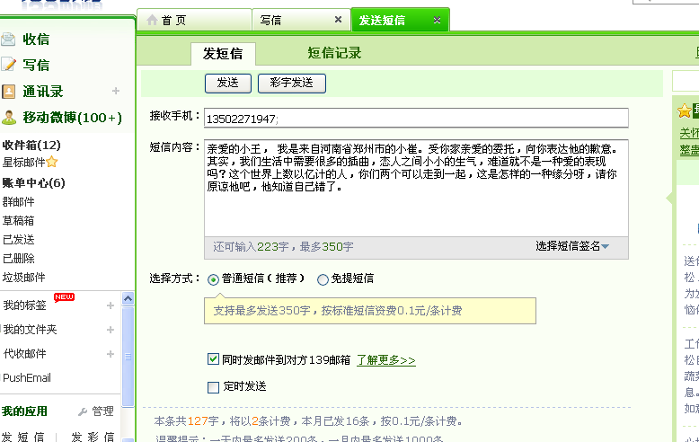This screenshot has width=699, height=442.
Task: Click the 收信 link in sidebar
Action: [36, 40]
